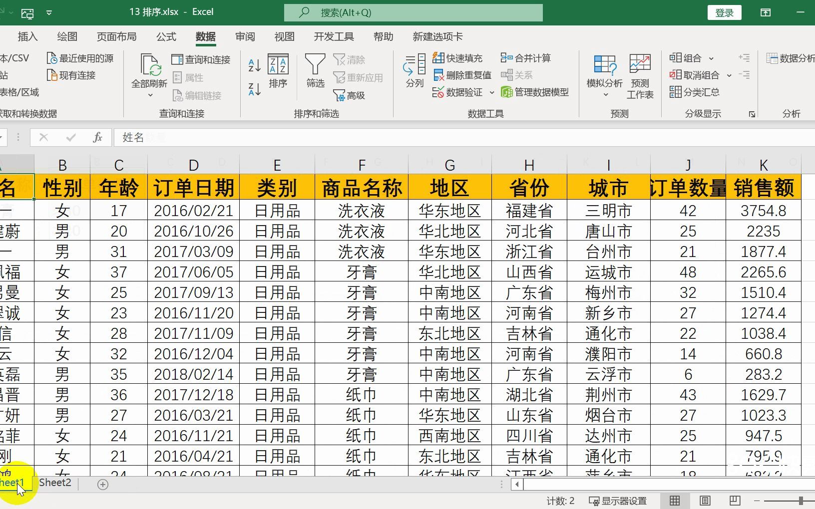Click the 登录 sign-in button
The image size is (815, 509).
coord(724,12)
